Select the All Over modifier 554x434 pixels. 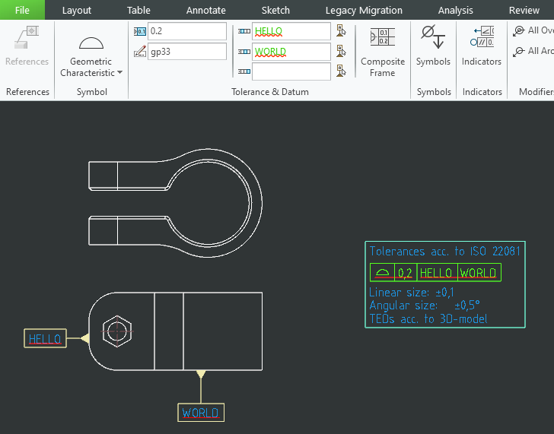[533, 30]
